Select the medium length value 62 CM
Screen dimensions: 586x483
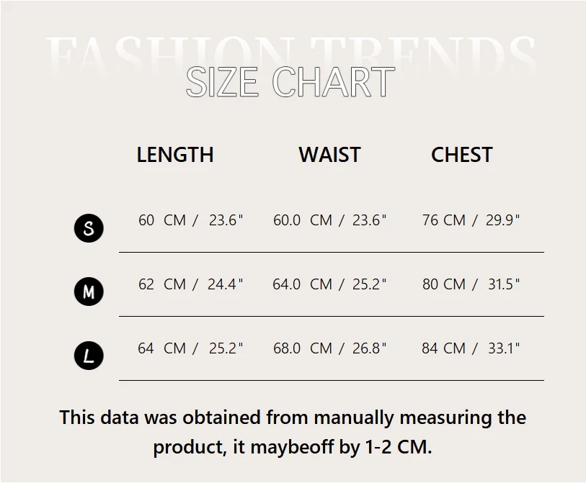(x=162, y=284)
